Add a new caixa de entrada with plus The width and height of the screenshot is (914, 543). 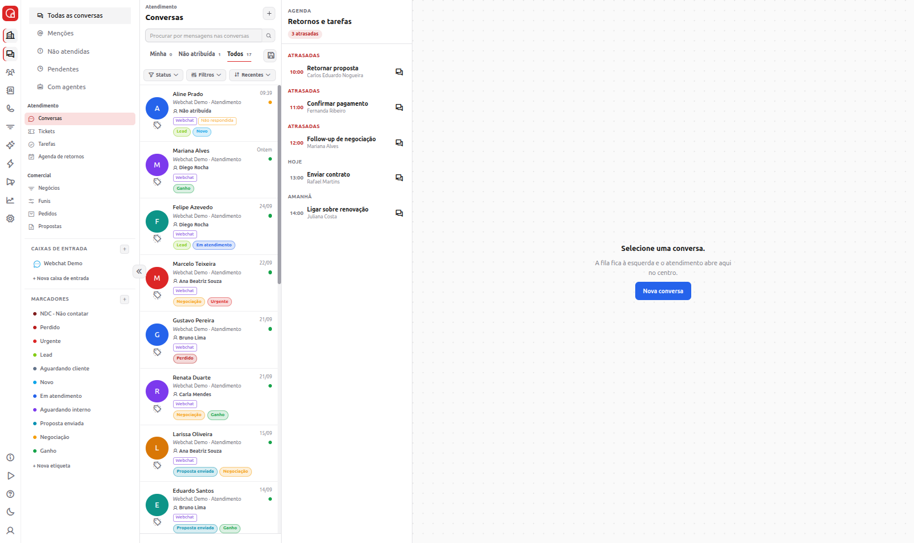125,249
